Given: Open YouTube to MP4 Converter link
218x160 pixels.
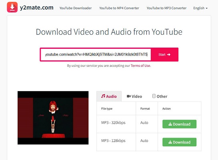Looking at the screenshot, I should 119,8.
